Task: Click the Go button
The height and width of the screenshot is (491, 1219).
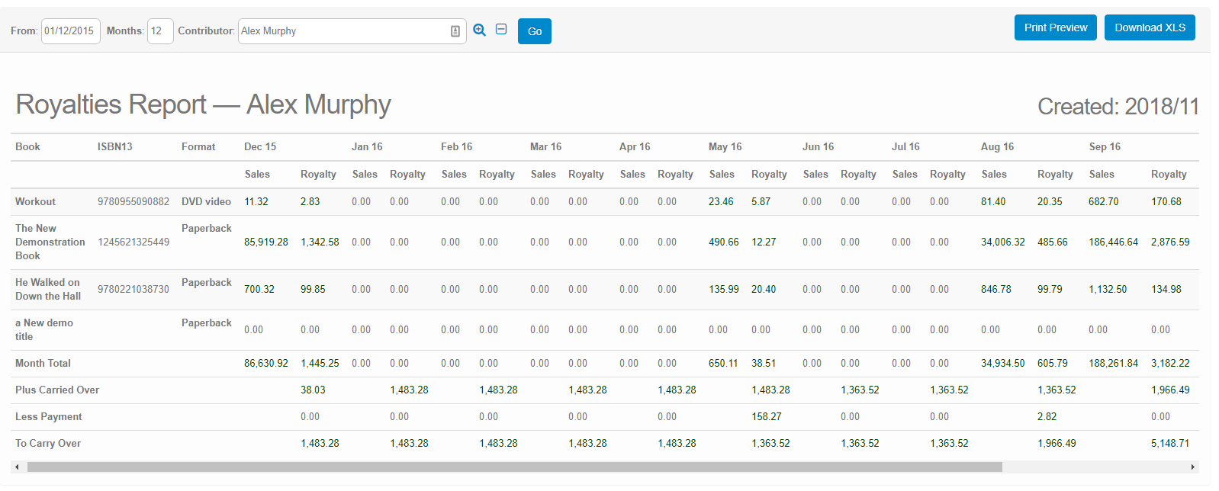Action: click(535, 31)
